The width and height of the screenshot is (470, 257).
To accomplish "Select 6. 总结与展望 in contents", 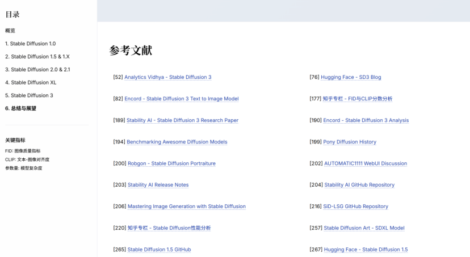I will click(20, 108).
